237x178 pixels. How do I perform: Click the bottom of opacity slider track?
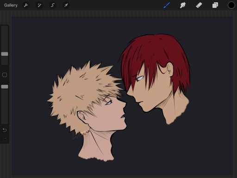pos(5,121)
